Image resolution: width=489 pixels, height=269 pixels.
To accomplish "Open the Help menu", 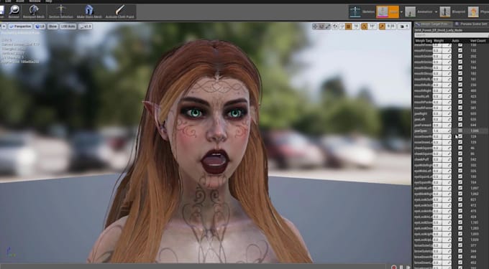I will (49, 1).
